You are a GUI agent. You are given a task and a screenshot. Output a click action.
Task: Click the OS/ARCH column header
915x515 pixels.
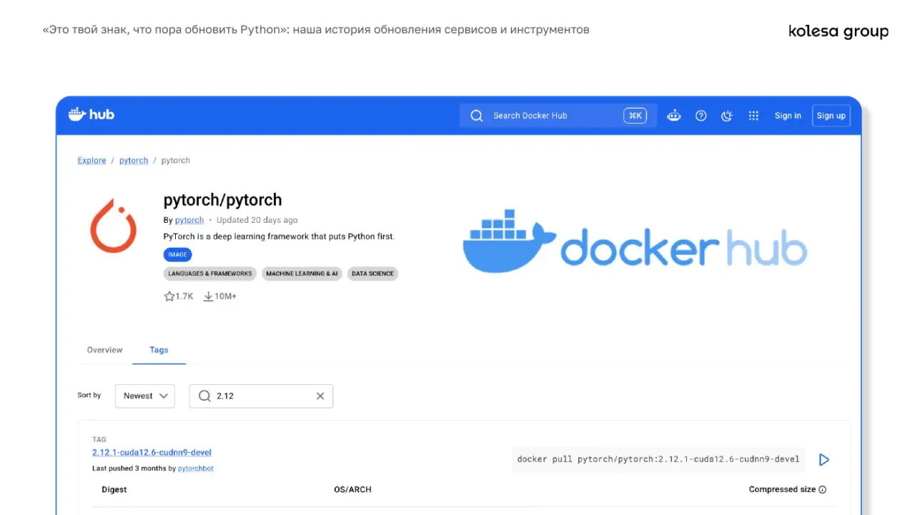pyautogui.click(x=352, y=490)
